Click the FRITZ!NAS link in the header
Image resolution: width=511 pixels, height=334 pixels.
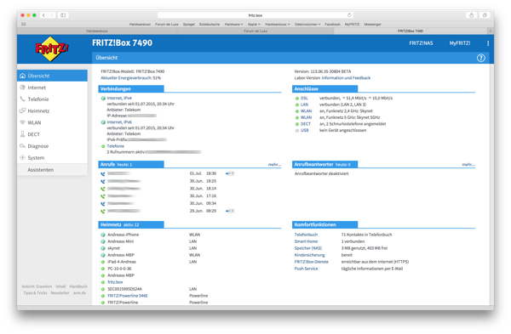pos(421,43)
